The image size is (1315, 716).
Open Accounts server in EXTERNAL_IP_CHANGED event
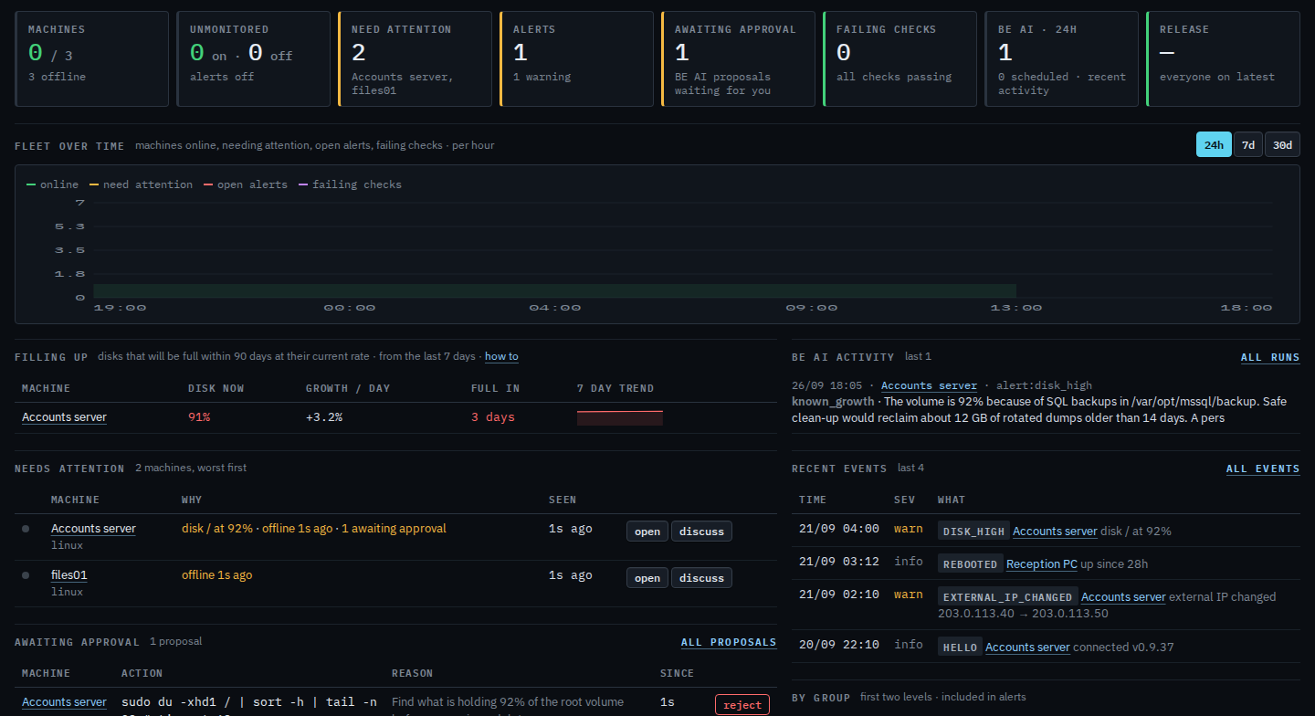click(x=1123, y=597)
